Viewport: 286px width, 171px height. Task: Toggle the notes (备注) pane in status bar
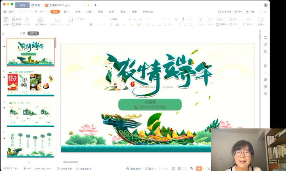pyautogui.click(x=150, y=169)
